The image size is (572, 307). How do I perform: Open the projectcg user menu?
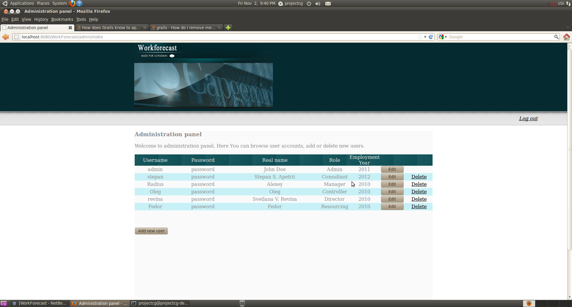pos(290,3)
